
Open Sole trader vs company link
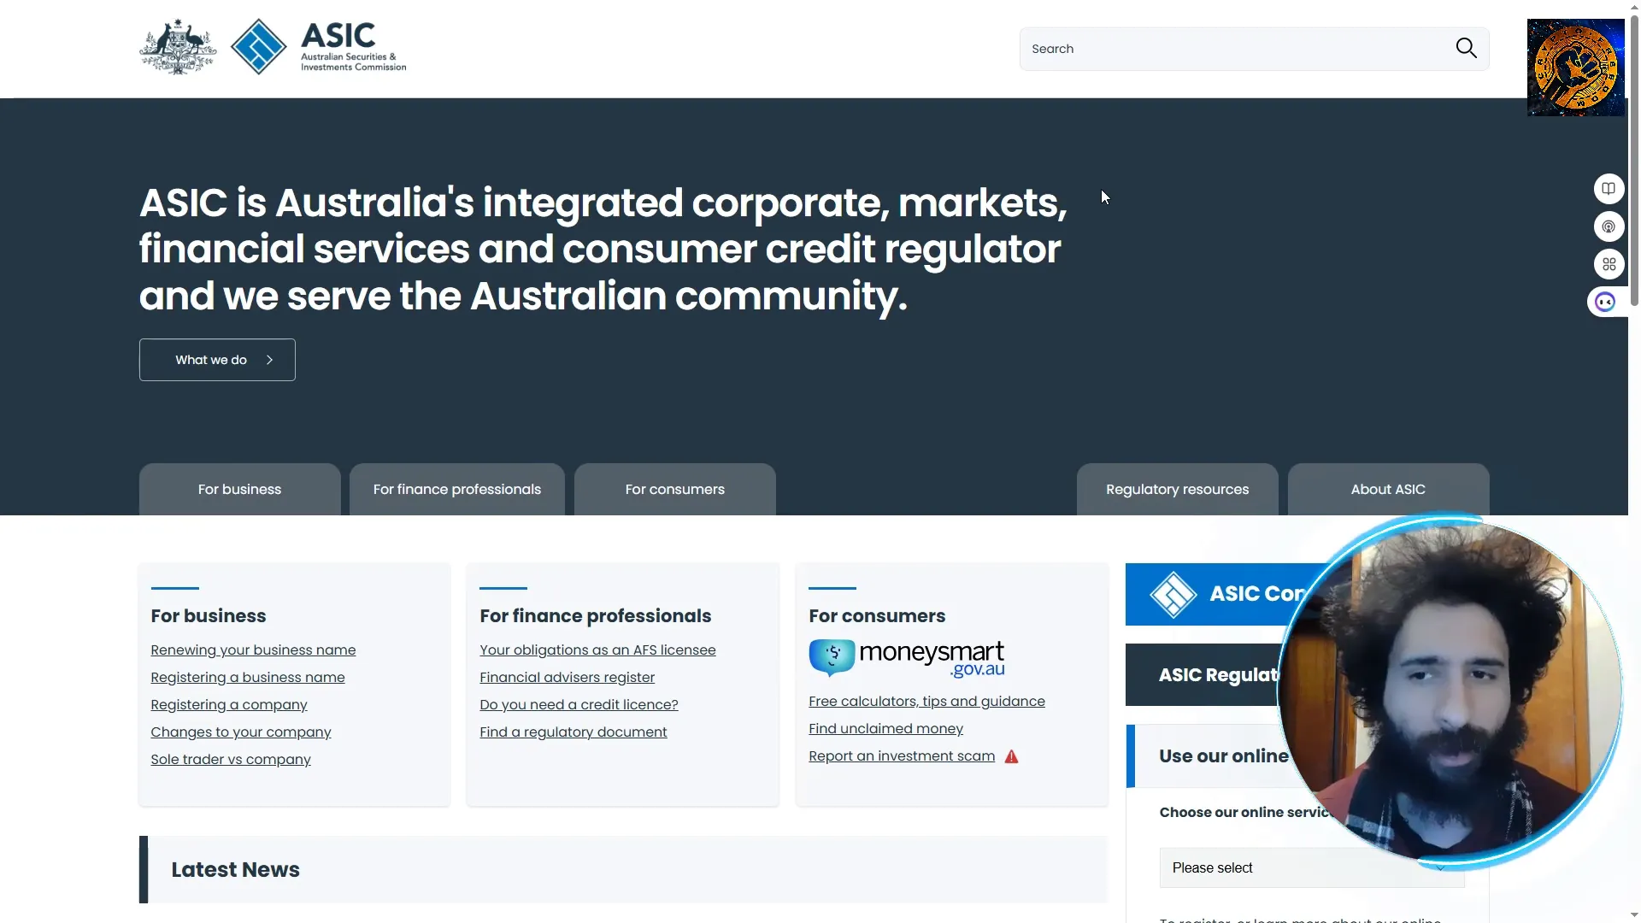[231, 759]
